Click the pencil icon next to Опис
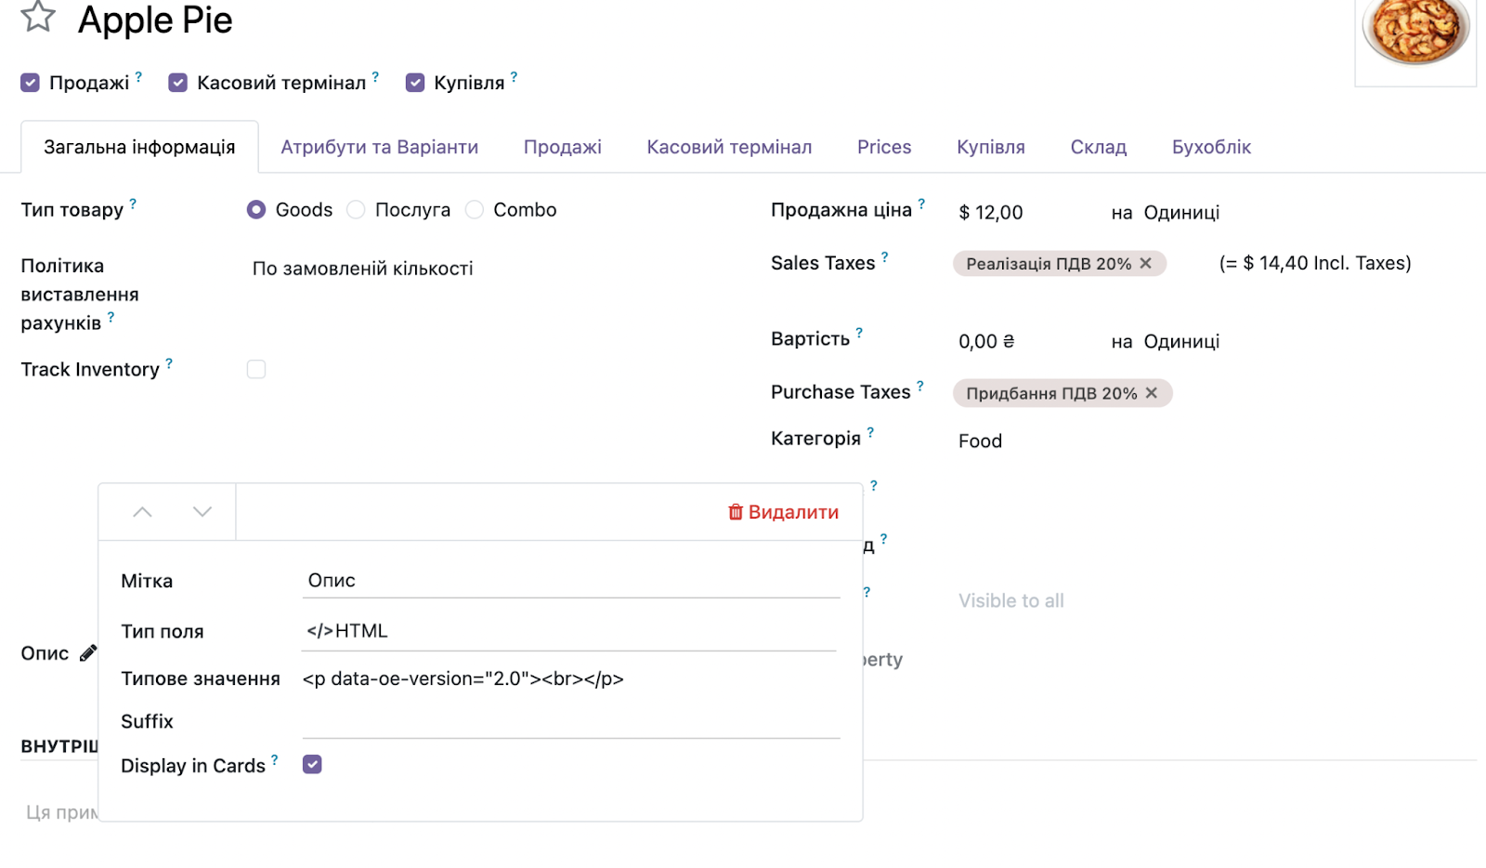Screen dimensions: 1486x868 tap(88, 653)
